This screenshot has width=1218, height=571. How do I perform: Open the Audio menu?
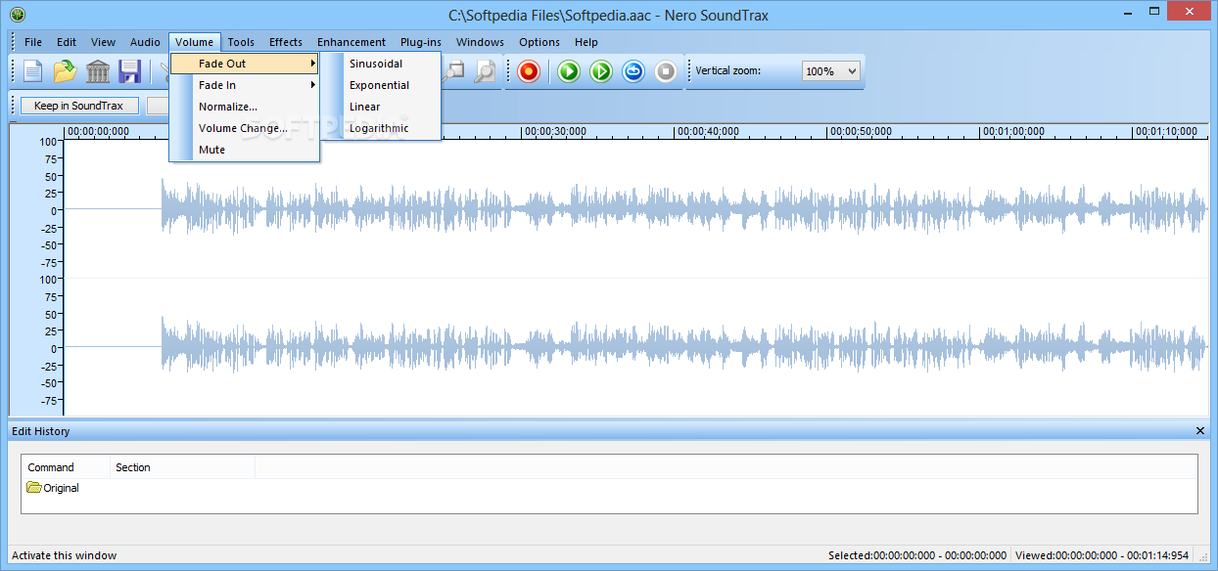tap(145, 42)
